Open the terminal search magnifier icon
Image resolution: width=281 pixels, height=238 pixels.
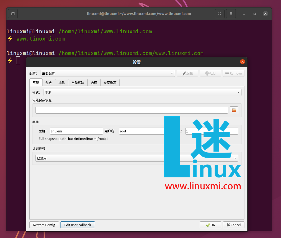tap(219, 13)
